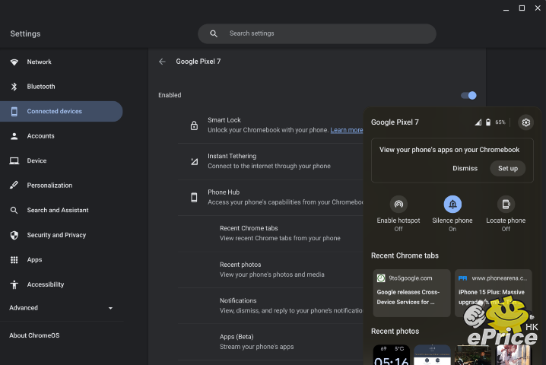Click phone battery icon in Phone Hub
The height and width of the screenshot is (365, 546).
(488, 122)
